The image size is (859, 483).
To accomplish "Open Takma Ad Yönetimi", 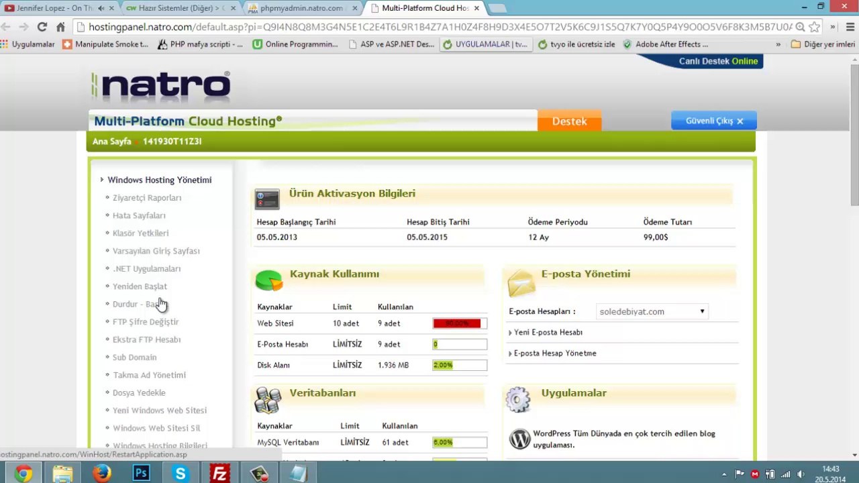I will click(149, 375).
